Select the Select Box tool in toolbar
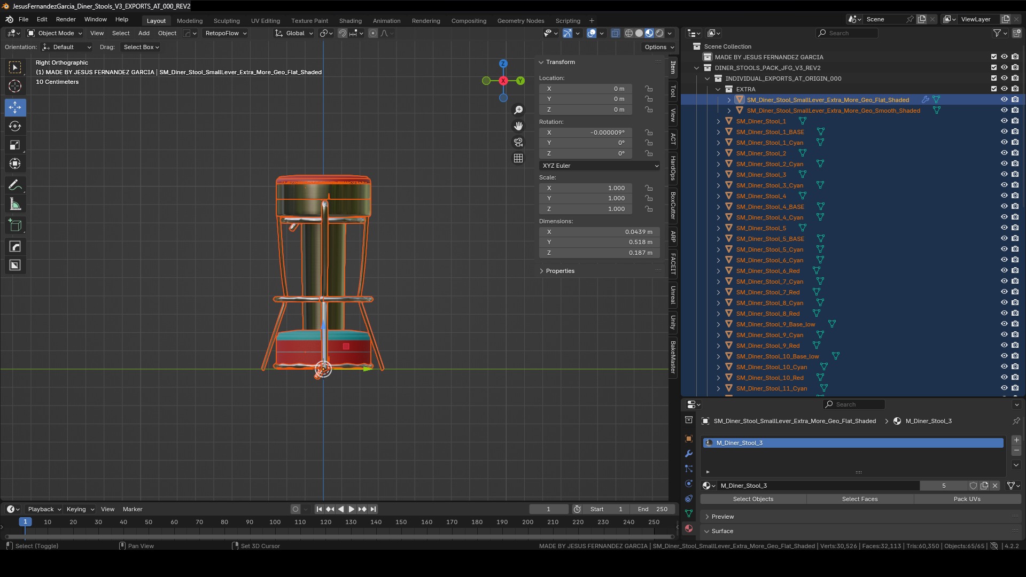Image resolution: width=1026 pixels, height=577 pixels. coord(15,67)
